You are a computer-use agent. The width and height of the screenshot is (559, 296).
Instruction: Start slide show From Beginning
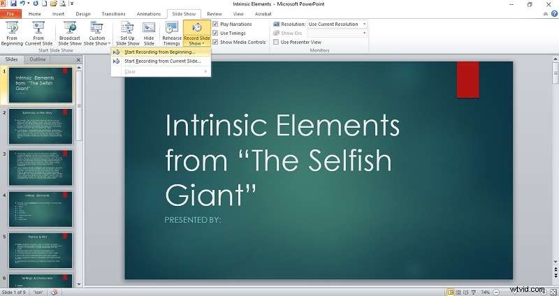(12, 34)
